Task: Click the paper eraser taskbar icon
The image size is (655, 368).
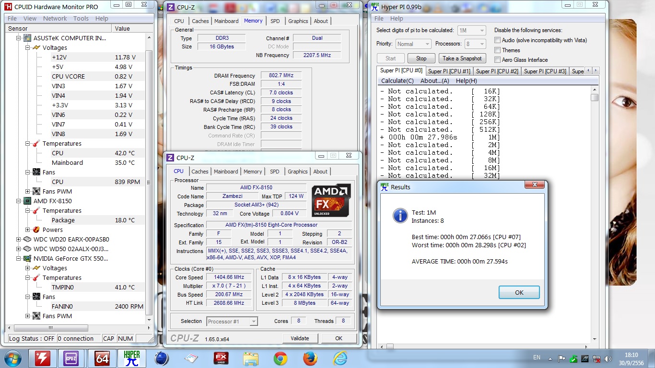Action: 191,358
